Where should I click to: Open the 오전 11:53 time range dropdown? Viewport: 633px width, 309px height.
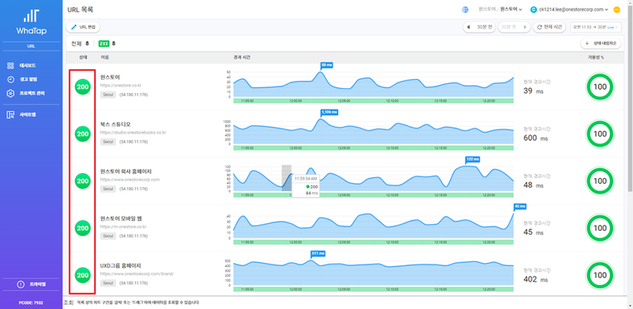(x=596, y=27)
